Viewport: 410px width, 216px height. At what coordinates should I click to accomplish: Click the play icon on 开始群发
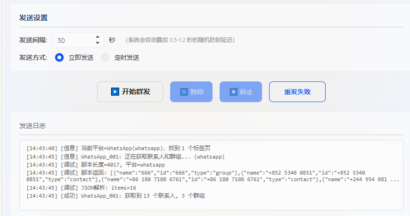[x=115, y=92]
